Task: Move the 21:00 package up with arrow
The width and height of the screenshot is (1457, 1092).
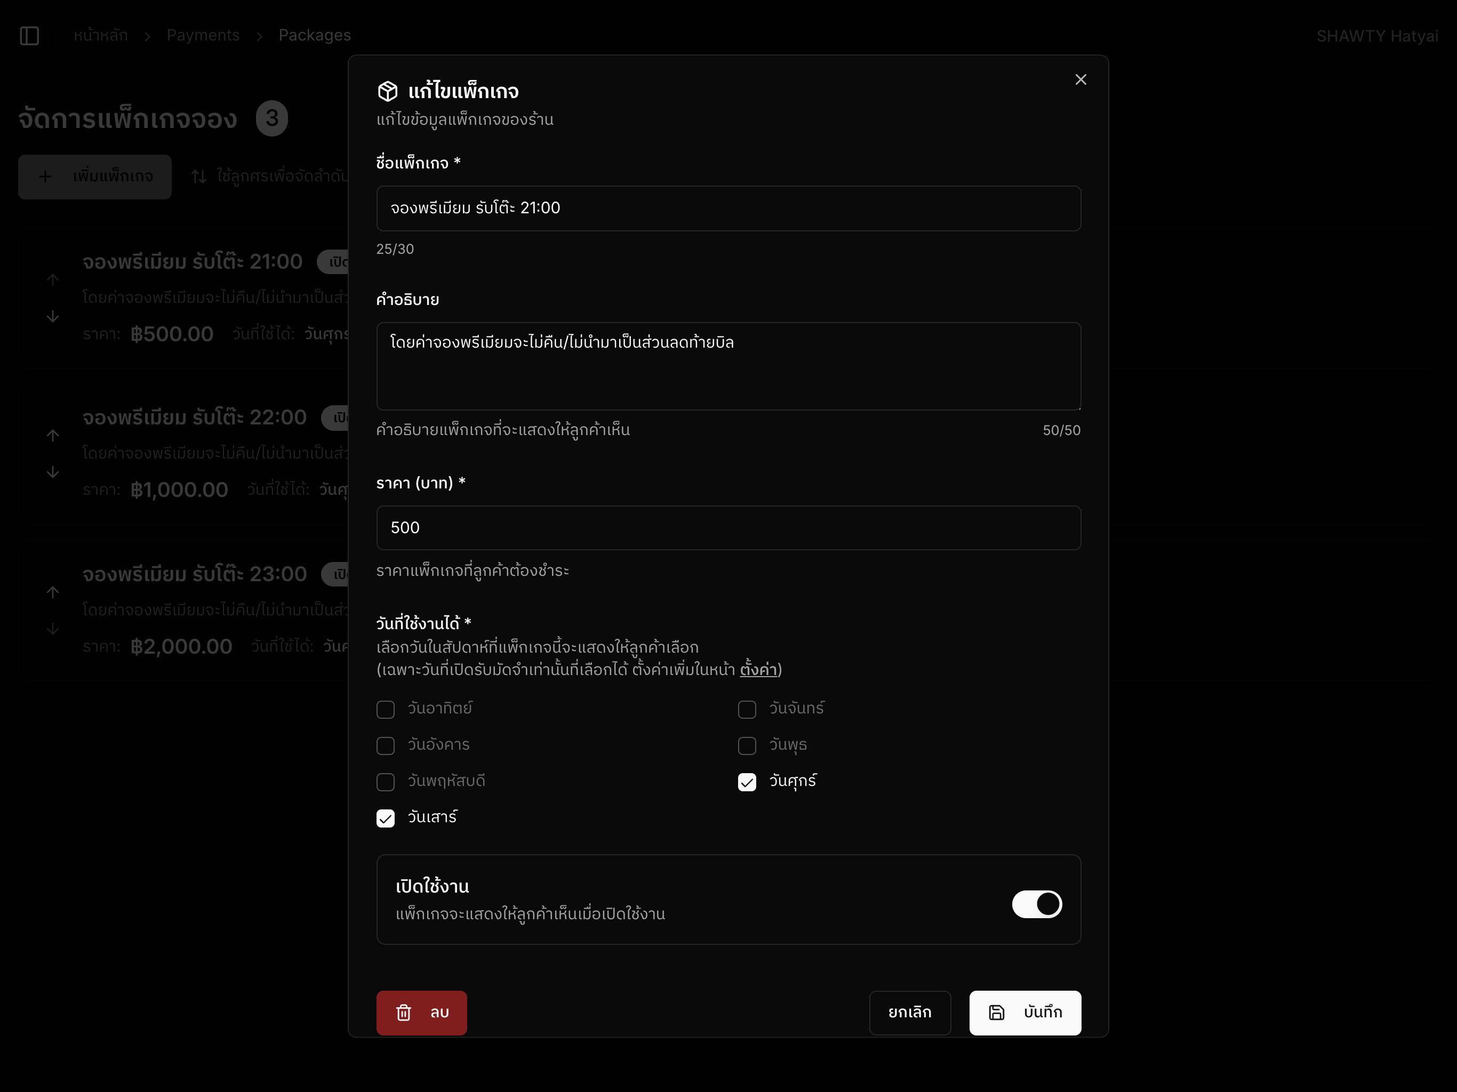Action: click(x=53, y=280)
